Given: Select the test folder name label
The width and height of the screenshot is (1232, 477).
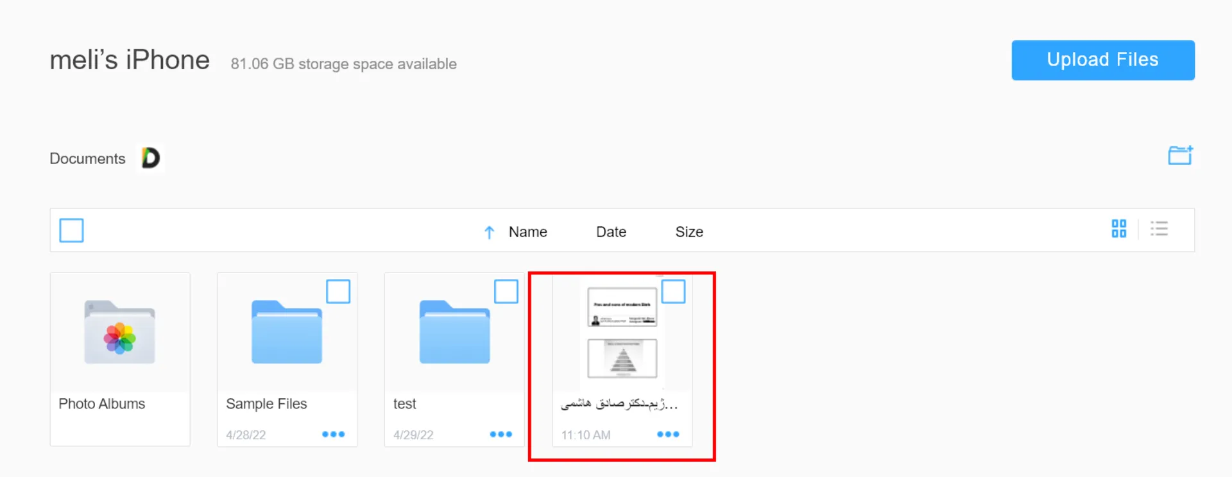Looking at the screenshot, I should tap(405, 404).
